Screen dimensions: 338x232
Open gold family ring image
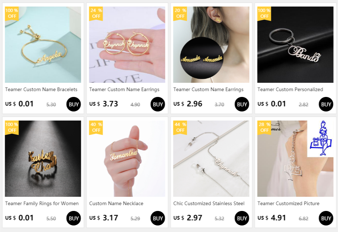[x=43, y=158]
